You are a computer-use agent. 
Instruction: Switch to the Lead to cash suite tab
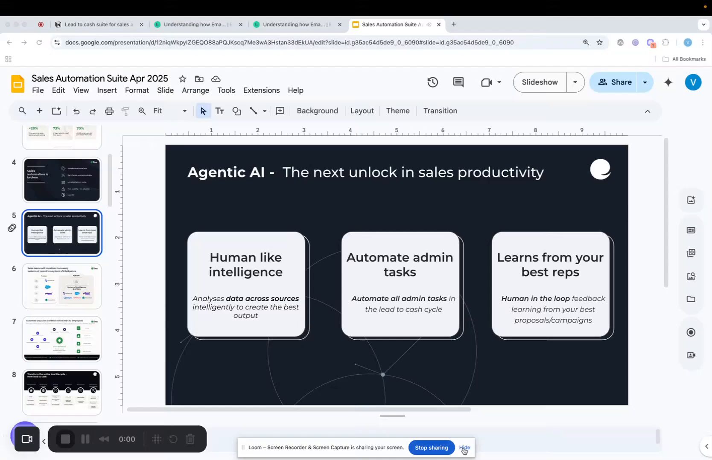click(96, 24)
